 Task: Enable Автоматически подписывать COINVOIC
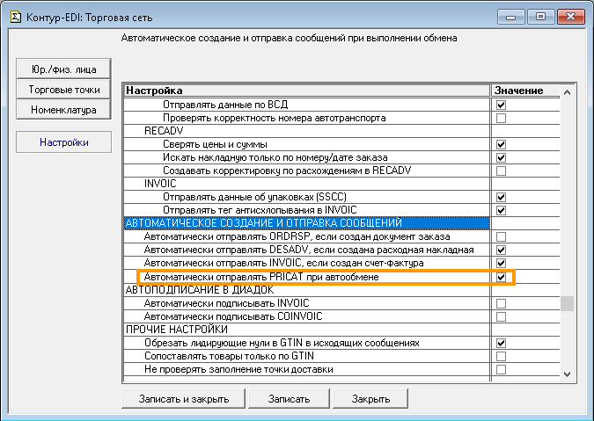click(501, 316)
